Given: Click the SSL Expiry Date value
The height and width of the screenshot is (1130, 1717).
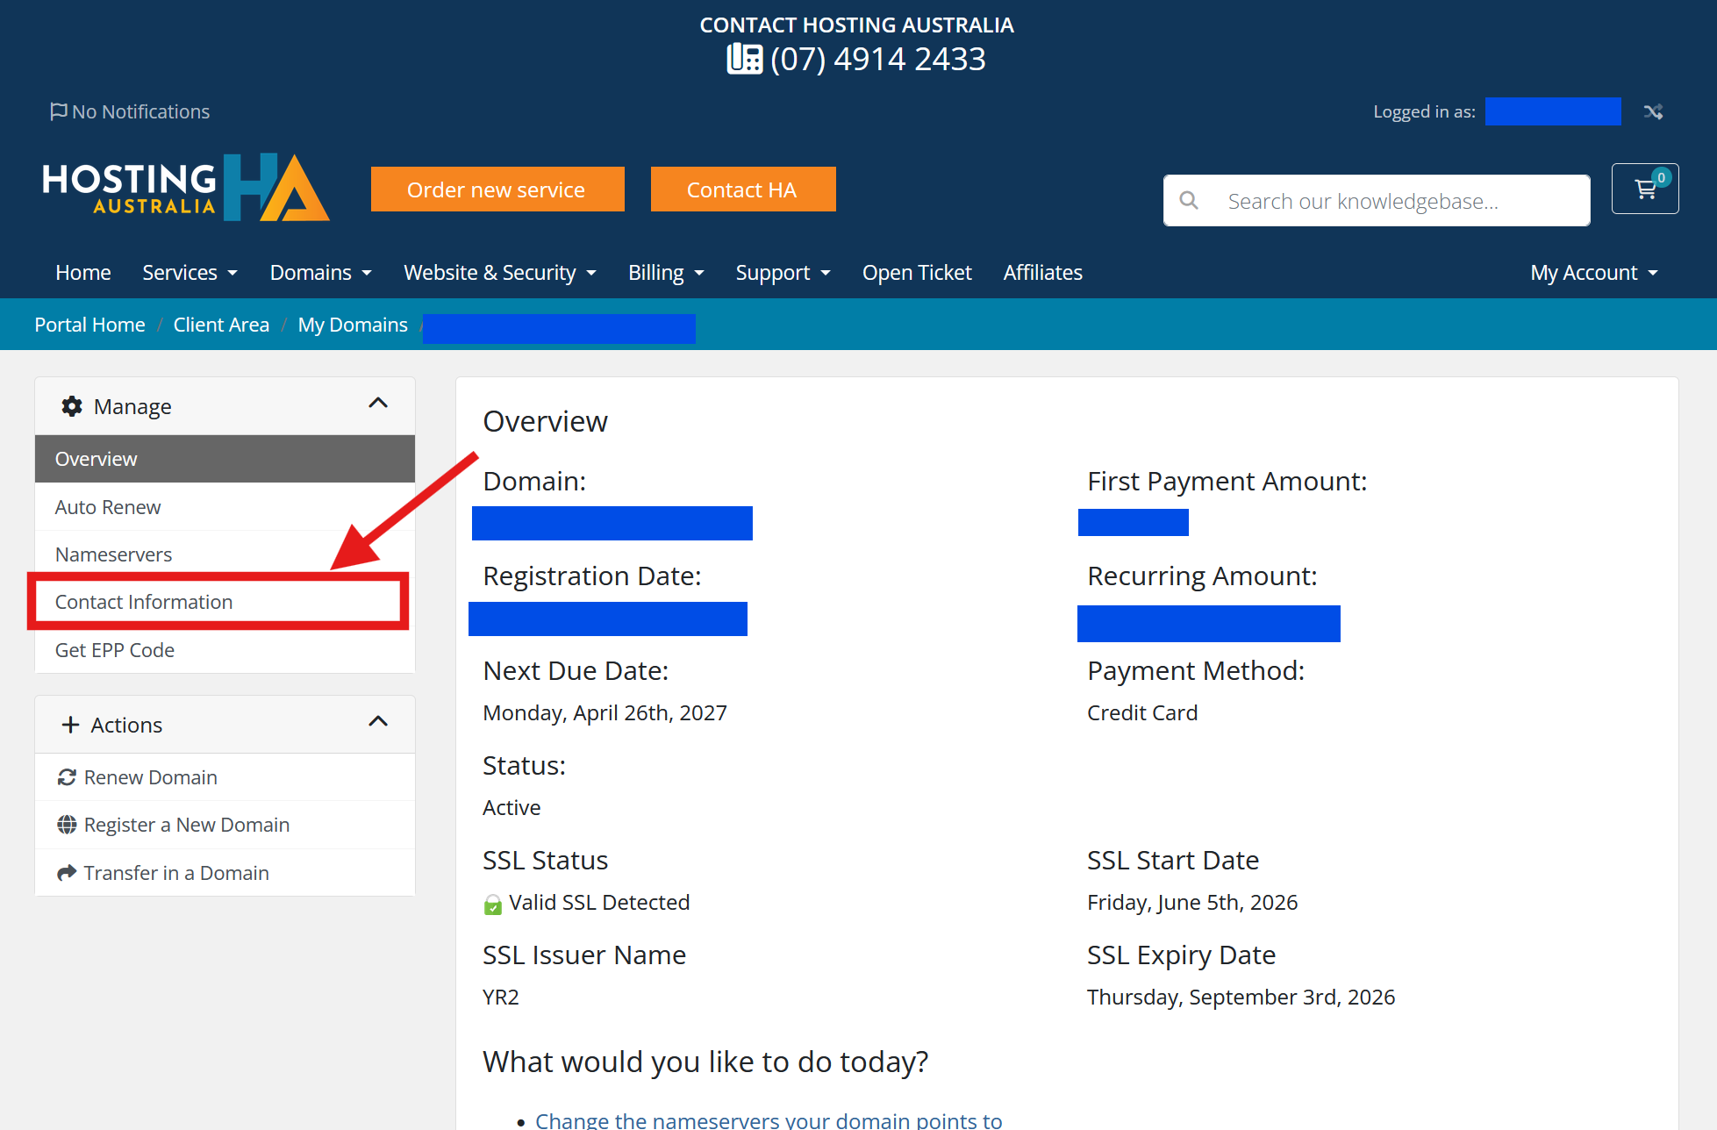Looking at the screenshot, I should pos(1241,998).
